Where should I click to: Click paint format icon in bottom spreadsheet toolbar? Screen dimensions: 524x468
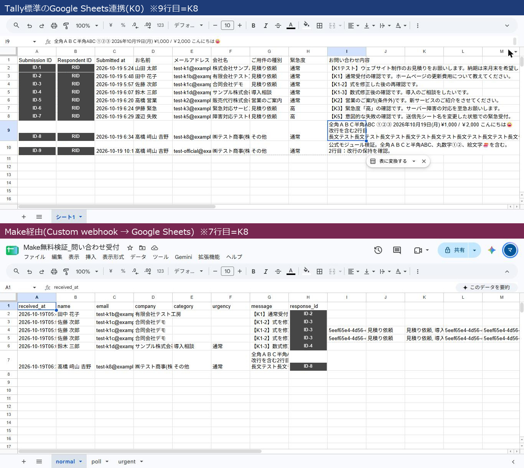66,272
